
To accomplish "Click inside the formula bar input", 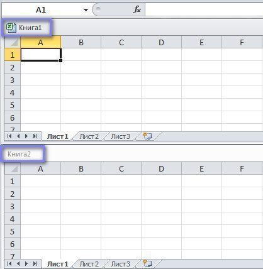I will (x=204, y=9).
